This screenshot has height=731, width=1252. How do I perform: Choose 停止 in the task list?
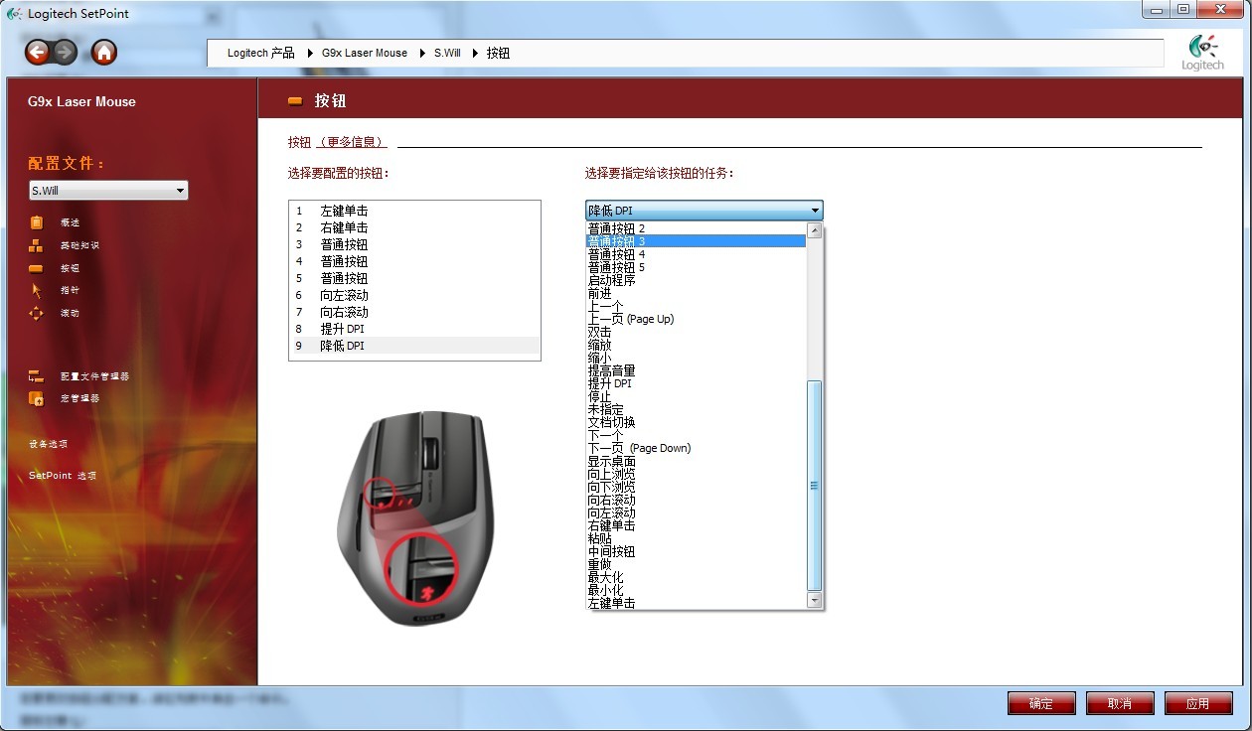697,396
